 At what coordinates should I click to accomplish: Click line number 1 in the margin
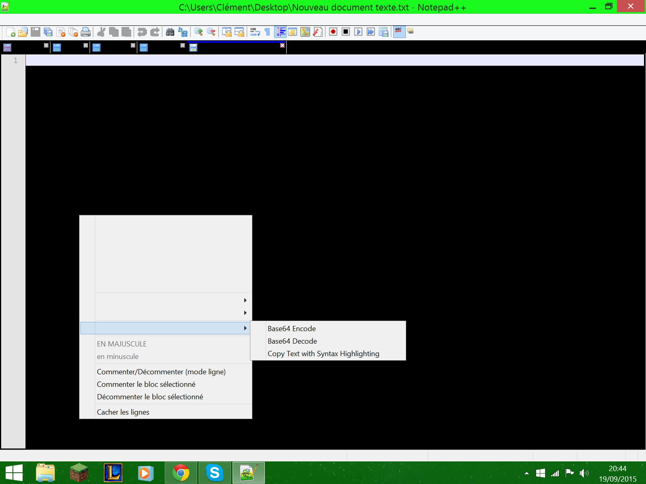16,60
